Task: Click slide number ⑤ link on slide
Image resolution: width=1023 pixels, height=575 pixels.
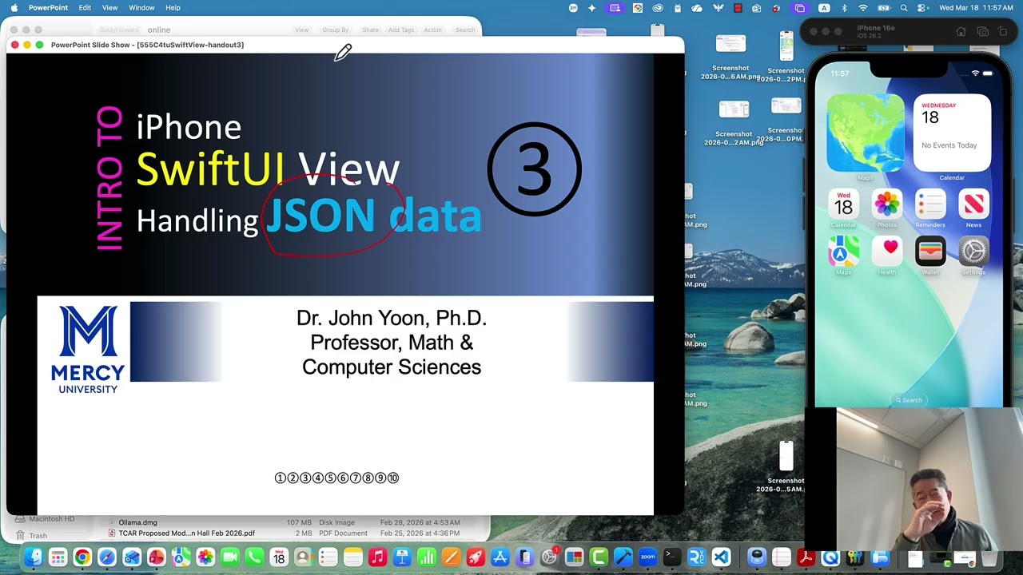Action: click(330, 478)
